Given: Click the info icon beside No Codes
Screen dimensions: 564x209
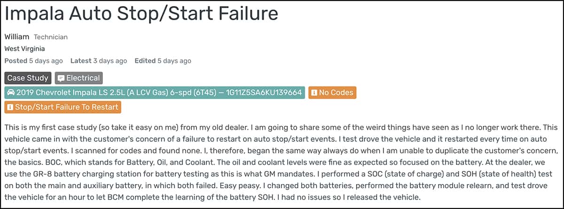Looking at the screenshot, I should click(314, 93).
